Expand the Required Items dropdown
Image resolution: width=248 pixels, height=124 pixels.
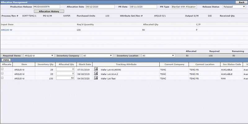click(39, 55)
